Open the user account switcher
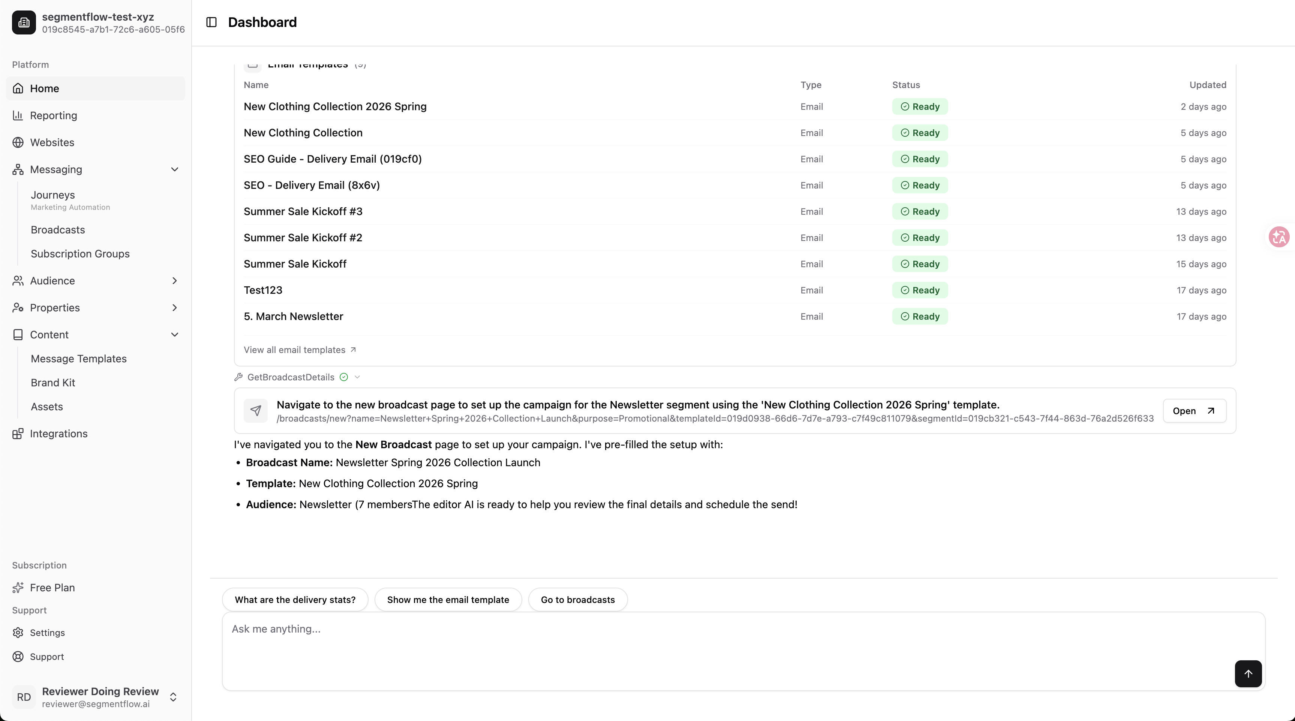Viewport: 1295px width, 721px height. [173, 697]
